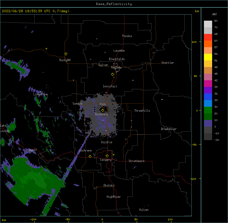Image resolution: width=228 pixels, height=223 pixels.
Task: Pick the orange 60-57 dBZ swatch
Action: pyautogui.click(x=208, y=44)
